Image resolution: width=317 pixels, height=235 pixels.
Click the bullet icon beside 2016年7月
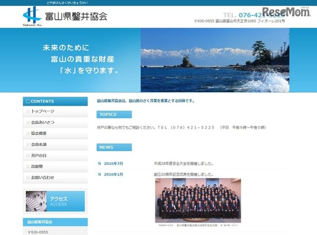click(x=99, y=163)
